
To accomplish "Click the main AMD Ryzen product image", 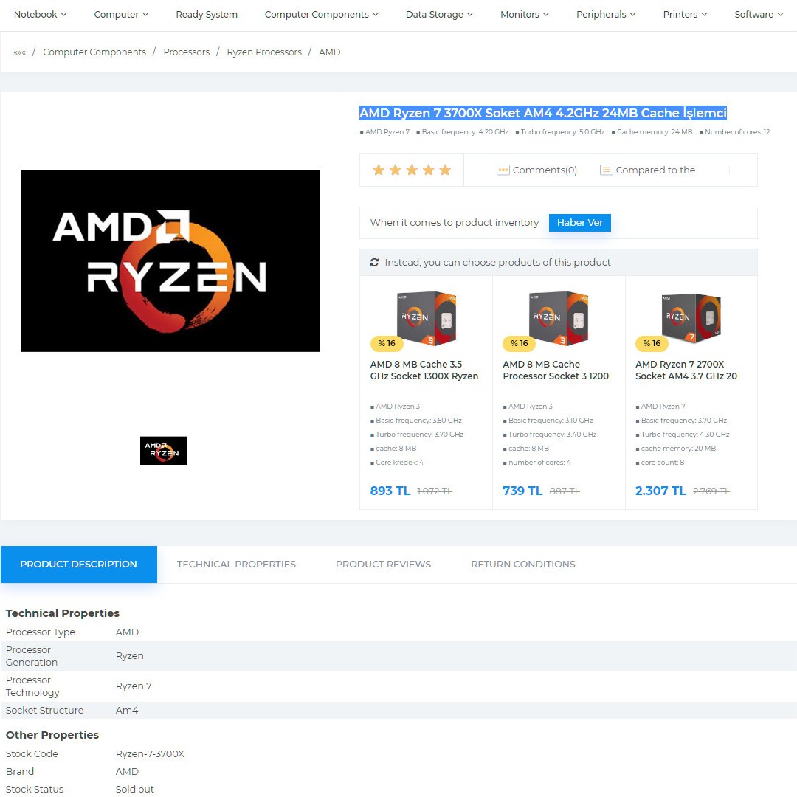I will point(170,261).
